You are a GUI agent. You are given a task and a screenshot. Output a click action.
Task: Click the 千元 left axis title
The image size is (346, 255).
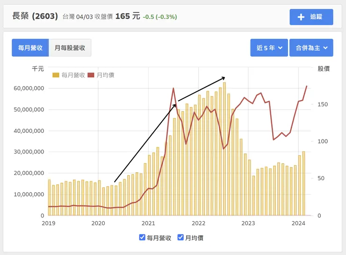click(x=37, y=69)
